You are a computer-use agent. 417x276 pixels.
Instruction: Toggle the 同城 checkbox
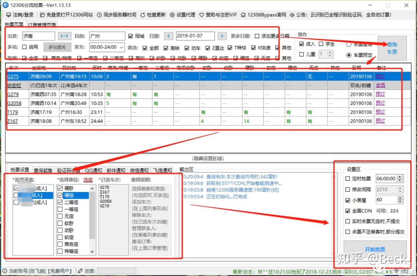point(131,36)
